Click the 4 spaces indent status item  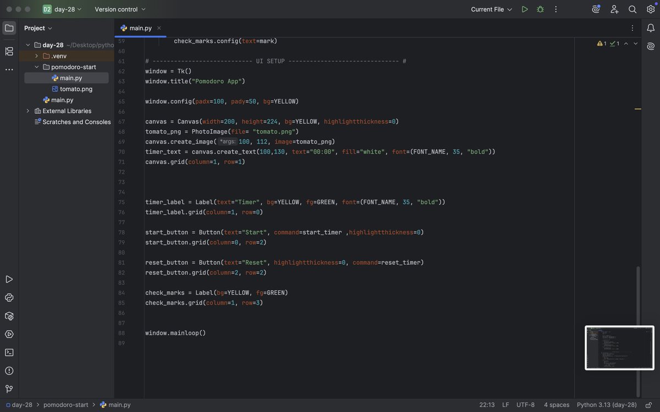[x=557, y=405]
